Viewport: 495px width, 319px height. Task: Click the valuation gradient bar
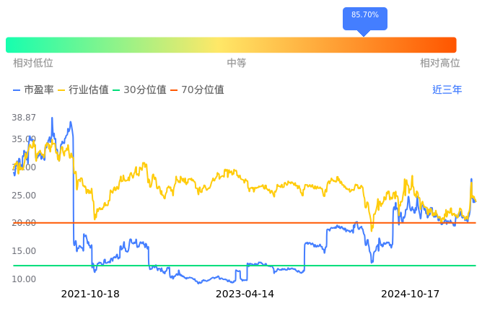click(x=231, y=45)
